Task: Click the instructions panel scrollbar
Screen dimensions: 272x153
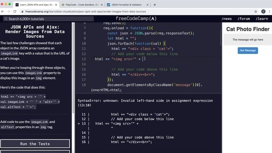Action: 73,68
